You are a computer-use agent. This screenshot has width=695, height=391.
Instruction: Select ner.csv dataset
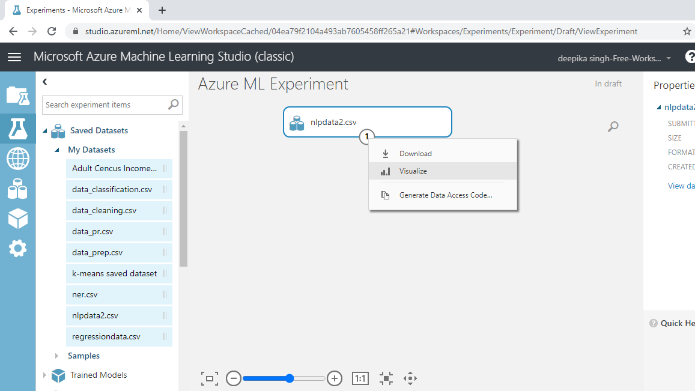point(119,295)
